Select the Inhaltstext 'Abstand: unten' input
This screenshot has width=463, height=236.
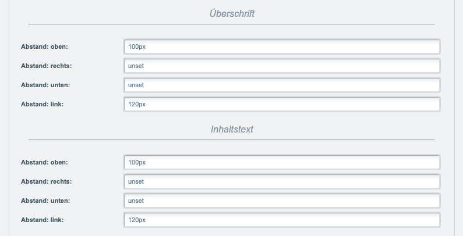click(x=282, y=201)
